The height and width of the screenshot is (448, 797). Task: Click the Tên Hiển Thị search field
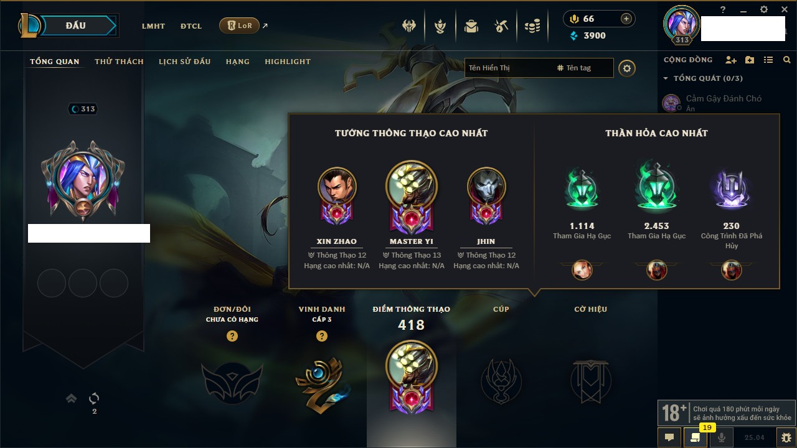510,68
